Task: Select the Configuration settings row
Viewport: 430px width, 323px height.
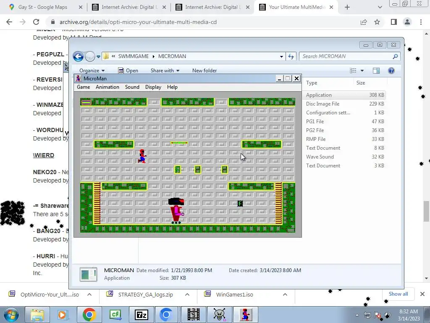Action: [x=345, y=113]
